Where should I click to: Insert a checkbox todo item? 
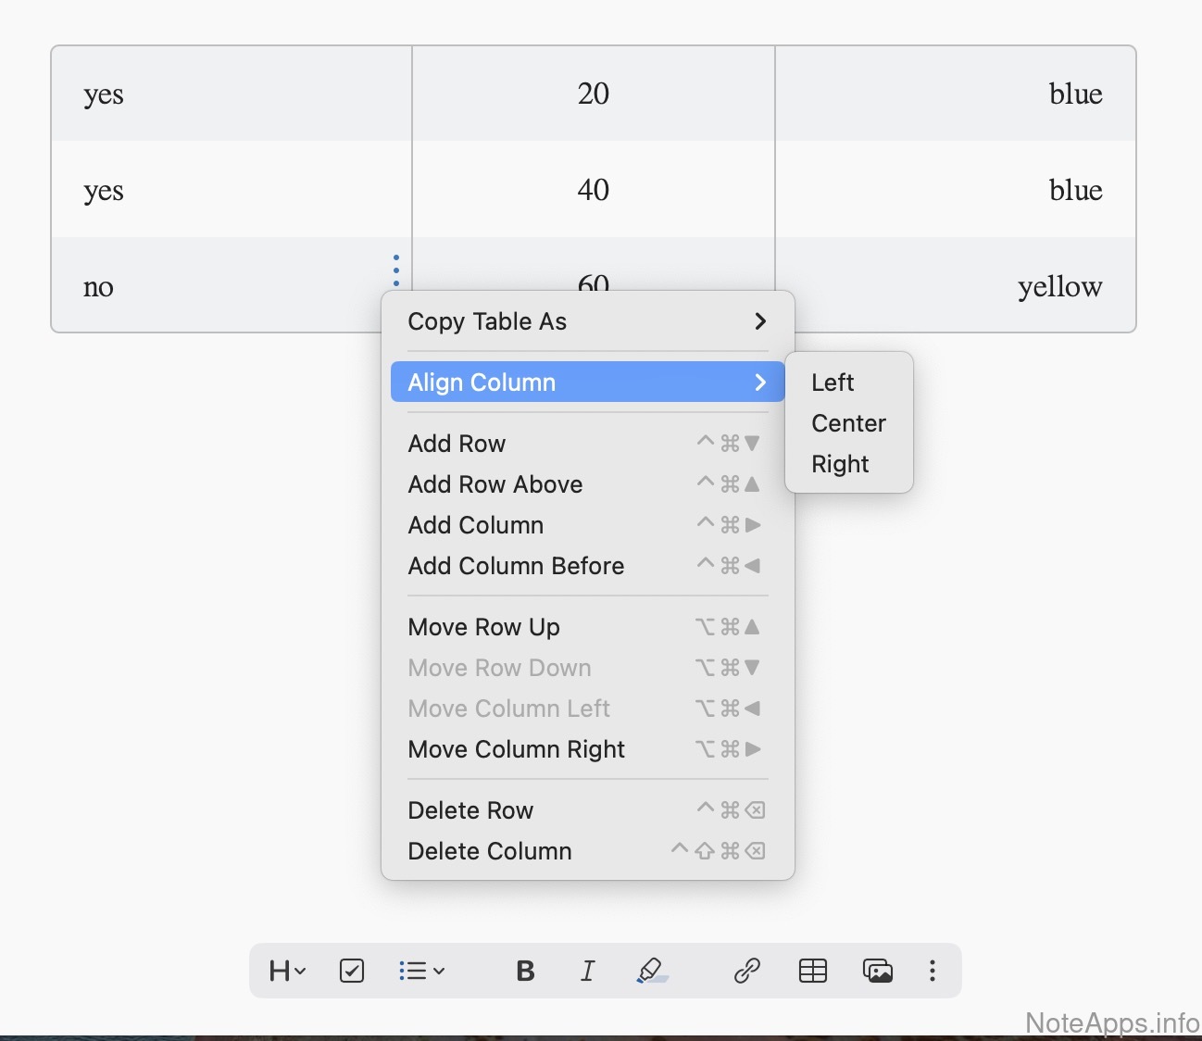(352, 971)
